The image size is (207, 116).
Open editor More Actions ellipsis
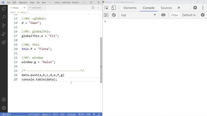click(98, 8)
